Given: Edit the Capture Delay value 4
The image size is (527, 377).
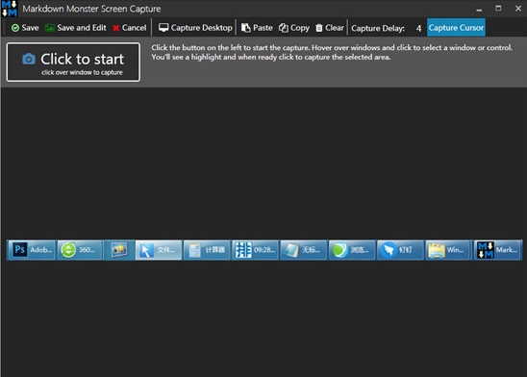Looking at the screenshot, I should point(418,28).
